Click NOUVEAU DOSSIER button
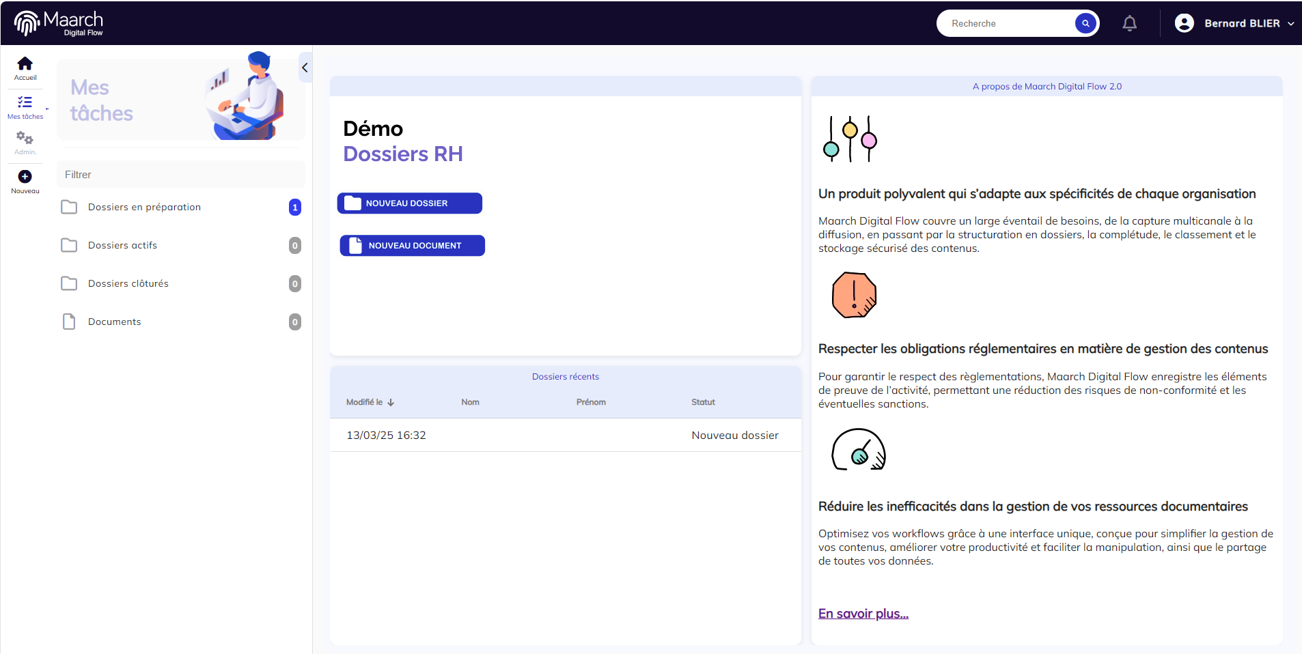This screenshot has height=654, width=1302. pos(410,203)
